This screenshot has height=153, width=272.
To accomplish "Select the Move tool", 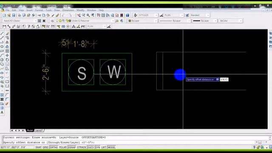I will [x=7, y=55].
